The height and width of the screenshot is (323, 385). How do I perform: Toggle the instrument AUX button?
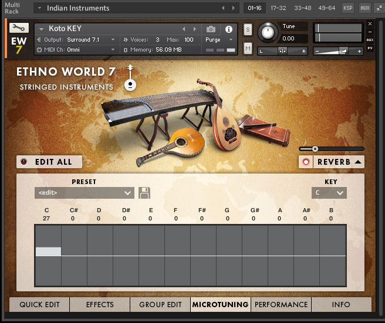370,40
